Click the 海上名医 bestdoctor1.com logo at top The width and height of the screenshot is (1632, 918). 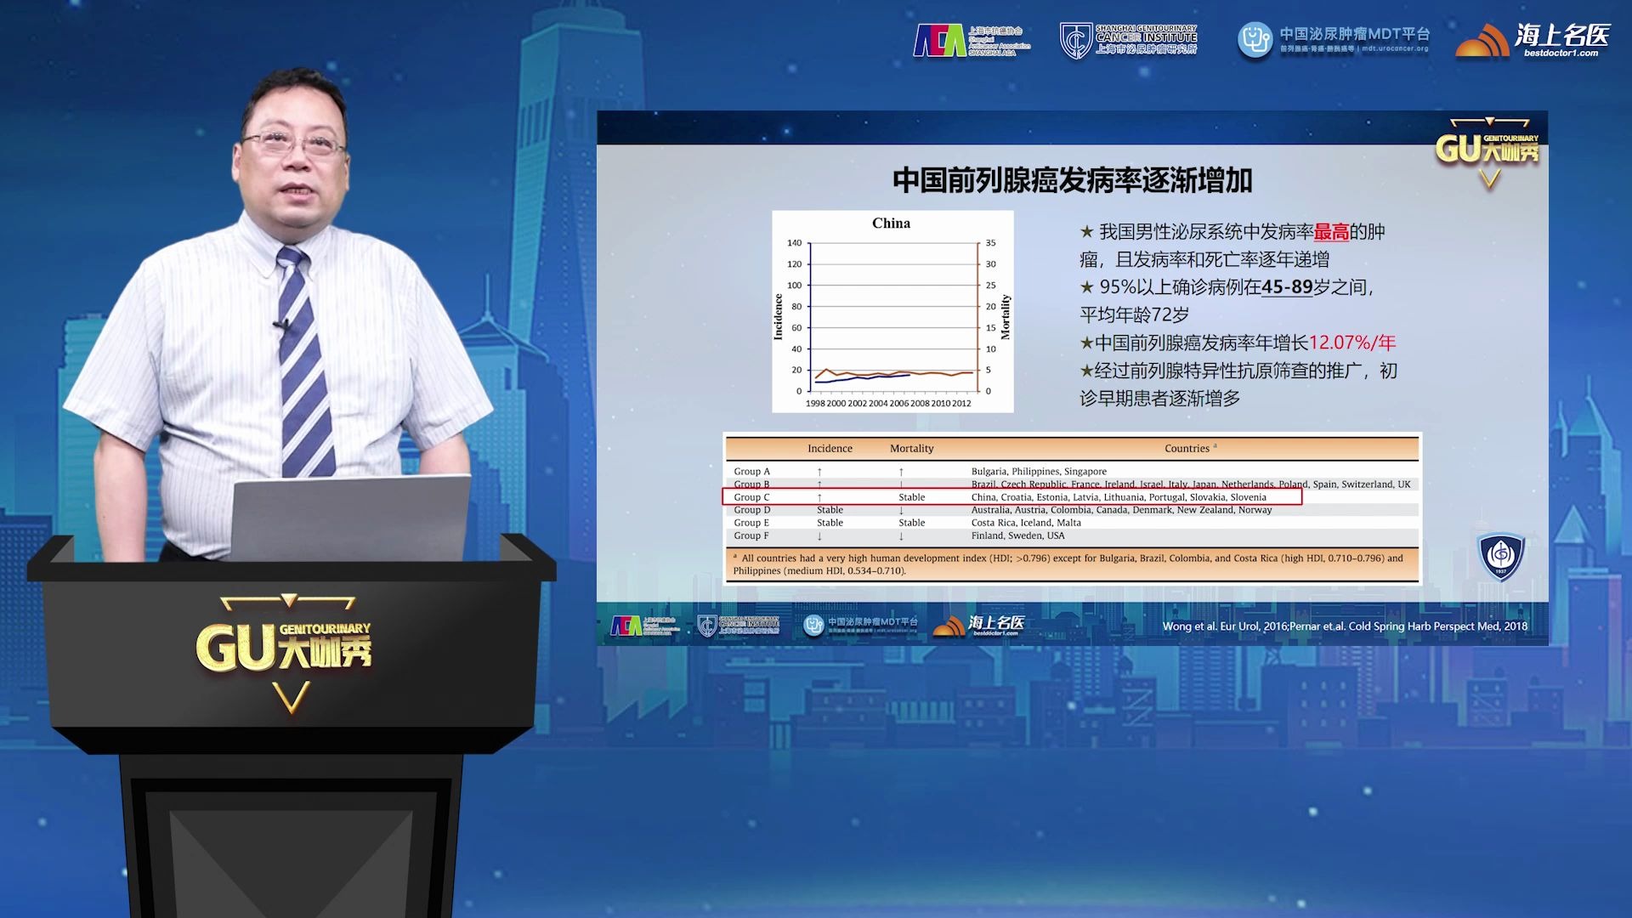(1533, 40)
